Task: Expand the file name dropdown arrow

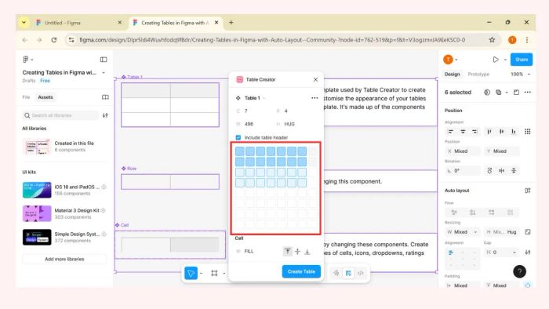Action: coord(104,73)
